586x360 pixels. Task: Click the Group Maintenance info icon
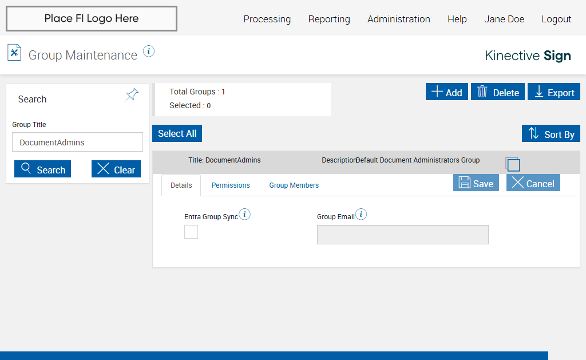click(x=149, y=51)
